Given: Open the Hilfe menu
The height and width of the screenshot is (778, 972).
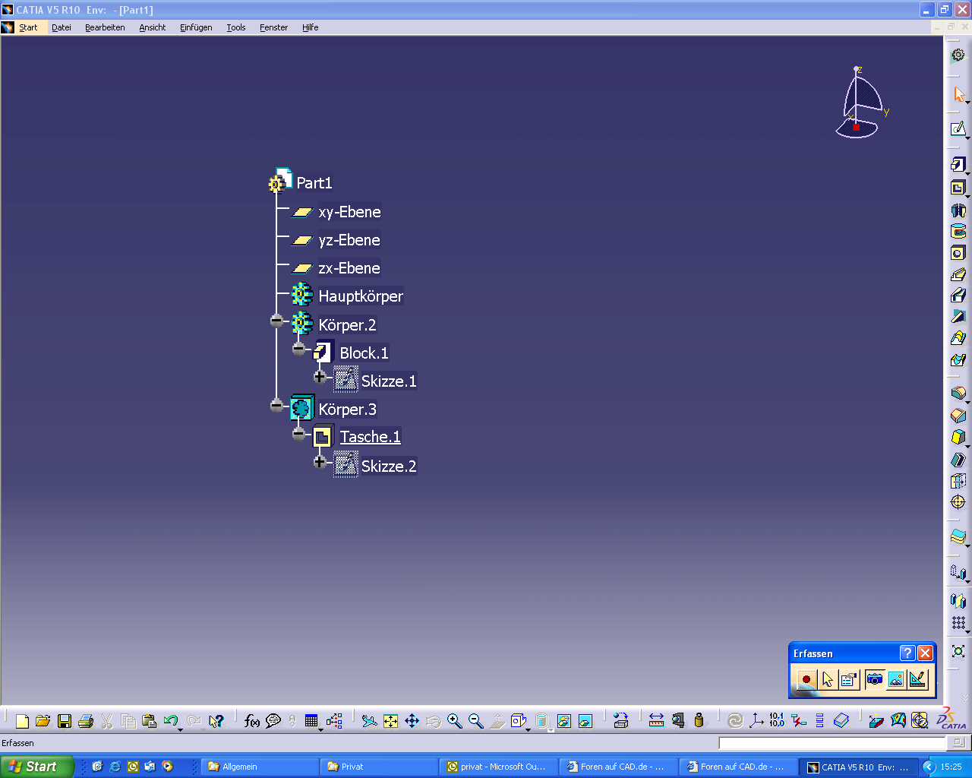Looking at the screenshot, I should (x=310, y=27).
